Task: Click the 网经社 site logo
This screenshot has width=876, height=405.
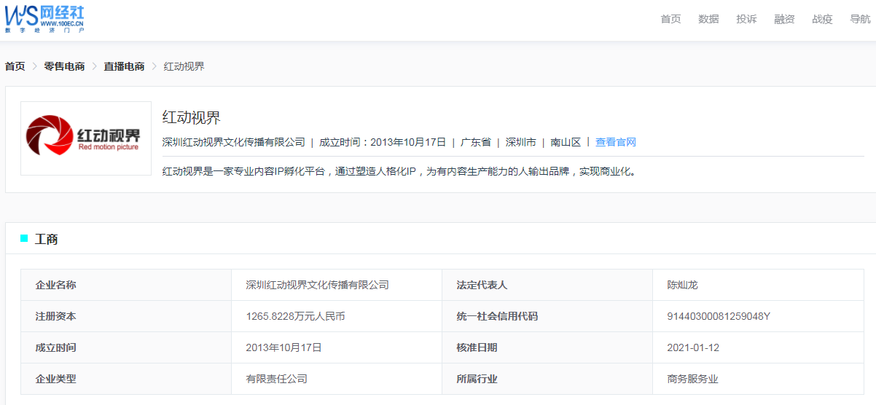Action: 44,17
